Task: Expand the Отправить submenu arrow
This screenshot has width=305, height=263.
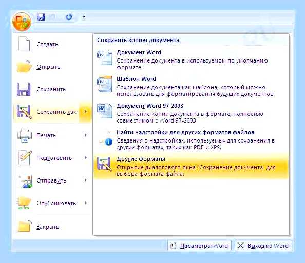Action: point(86,180)
